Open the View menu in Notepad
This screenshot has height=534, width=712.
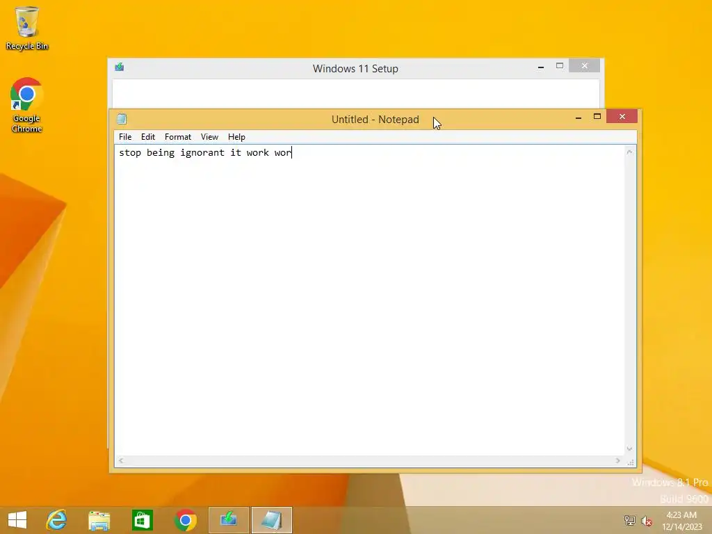click(x=209, y=137)
